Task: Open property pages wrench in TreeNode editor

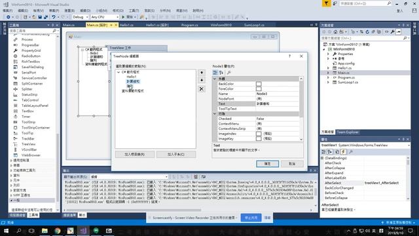Action: tap(228, 73)
